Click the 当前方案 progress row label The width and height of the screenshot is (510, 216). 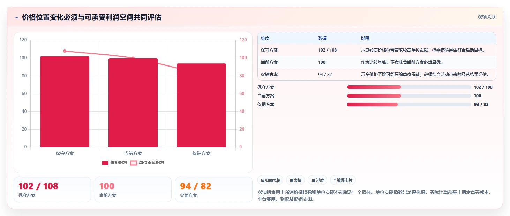(266, 96)
